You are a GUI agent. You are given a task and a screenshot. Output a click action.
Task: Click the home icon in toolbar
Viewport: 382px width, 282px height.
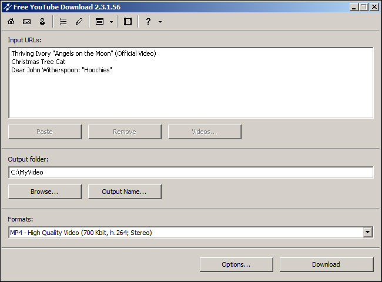tap(11, 22)
